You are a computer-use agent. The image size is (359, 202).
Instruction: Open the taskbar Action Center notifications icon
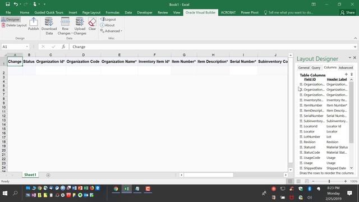[349, 193]
